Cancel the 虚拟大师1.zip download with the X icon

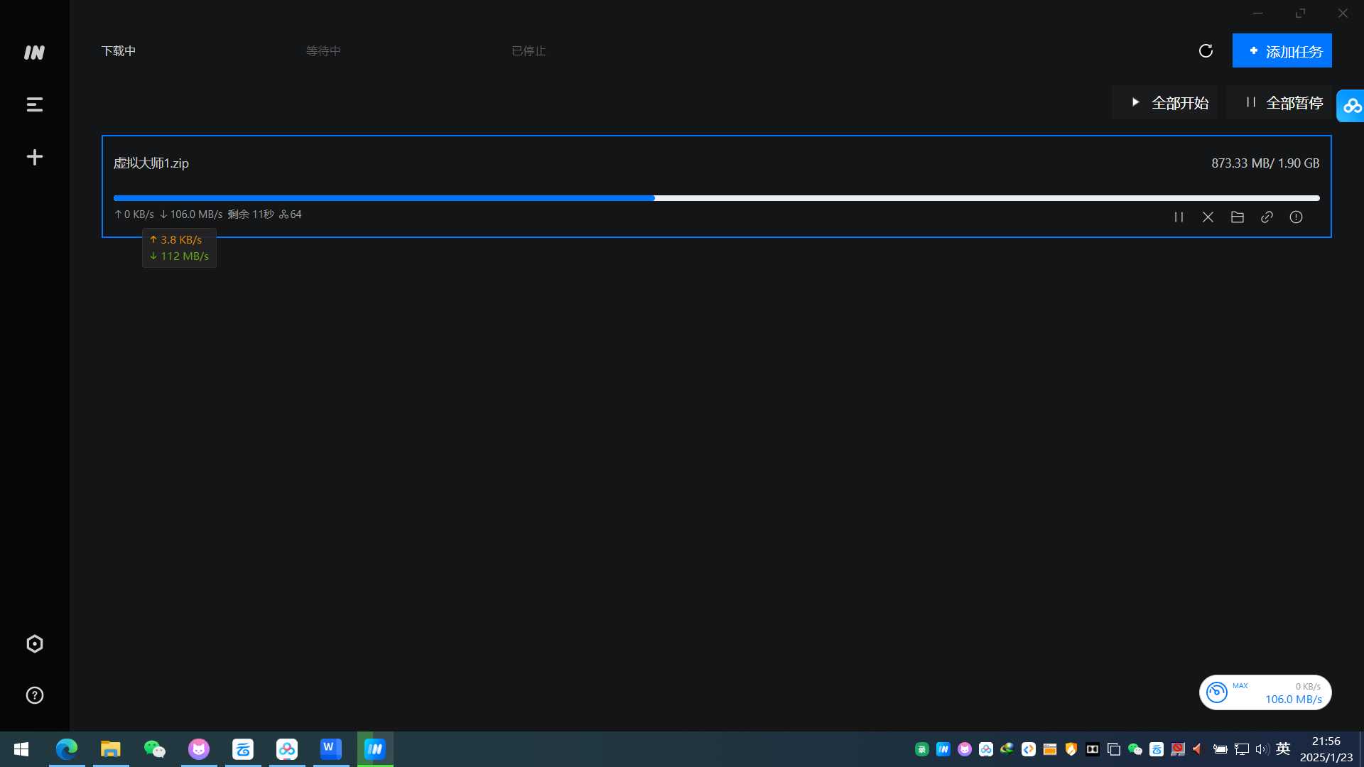click(x=1208, y=217)
